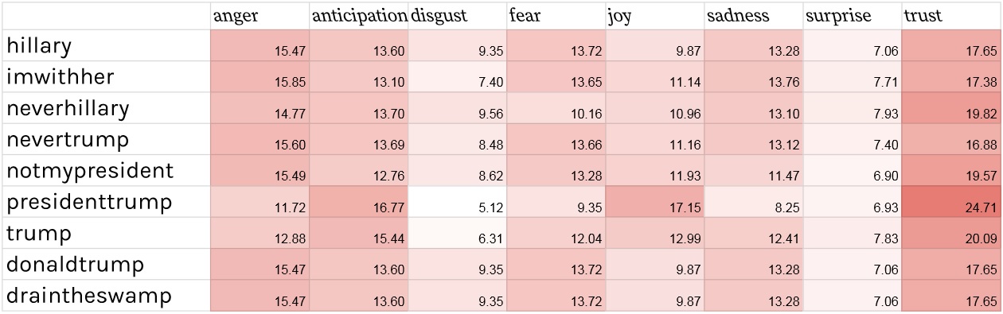The height and width of the screenshot is (314, 1003).
Task: Select the sadness column header
Action: click(753, 16)
